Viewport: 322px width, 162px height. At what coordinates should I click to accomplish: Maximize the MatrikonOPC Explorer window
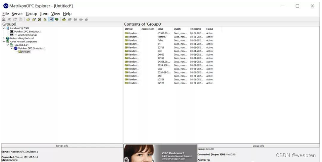coord(297,6)
